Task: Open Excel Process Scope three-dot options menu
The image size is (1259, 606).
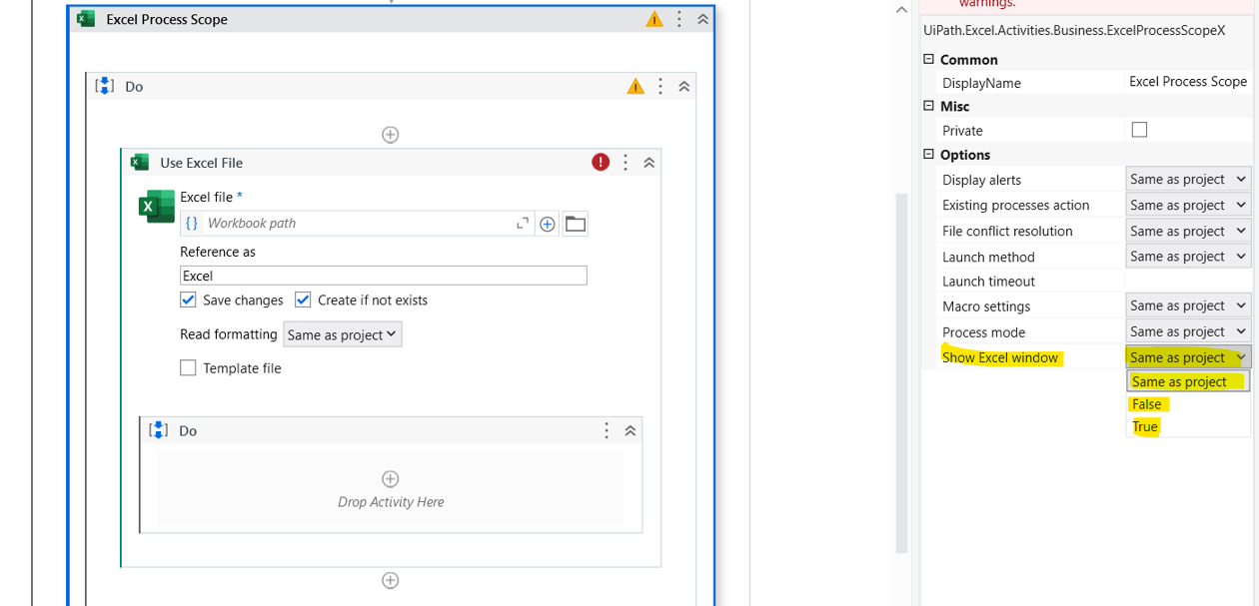Action: pos(679,19)
